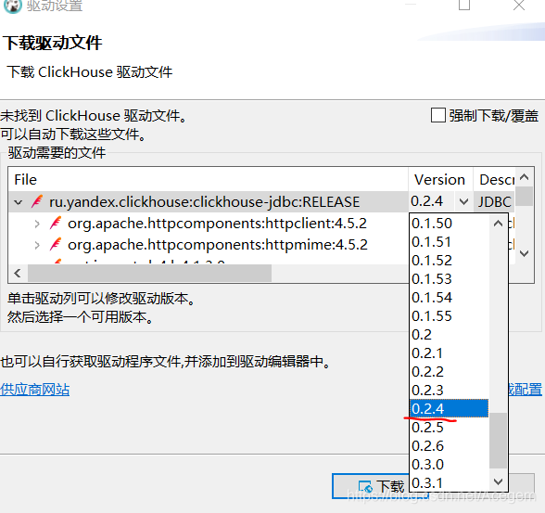
Task: Click the version list scroll-down arrow
Action: pyautogui.click(x=498, y=481)
